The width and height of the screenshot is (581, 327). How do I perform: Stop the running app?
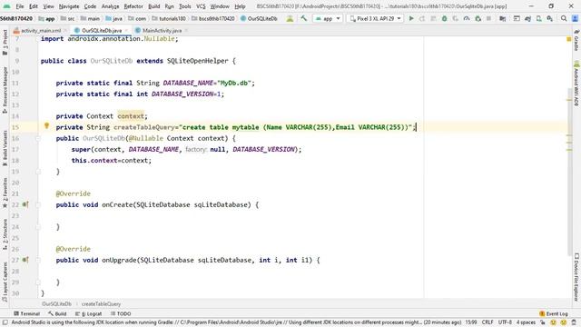point(488,18)
